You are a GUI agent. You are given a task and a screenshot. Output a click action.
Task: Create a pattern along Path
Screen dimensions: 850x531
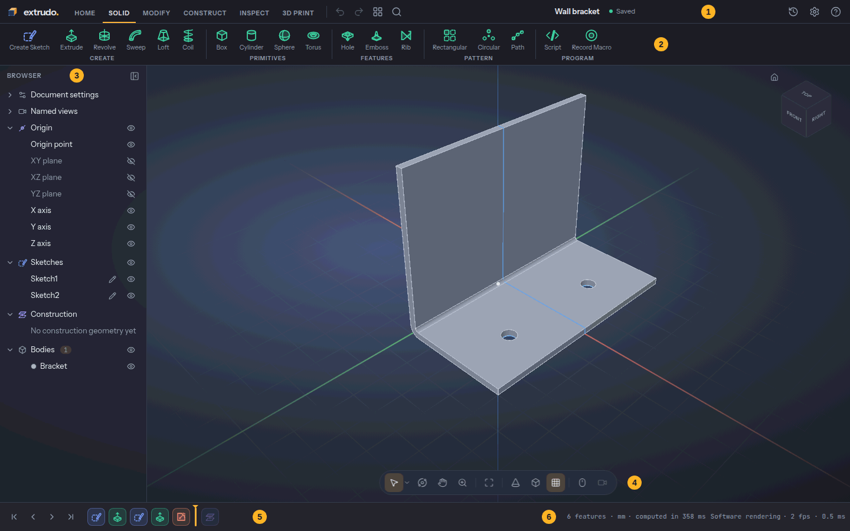point(518,40)
